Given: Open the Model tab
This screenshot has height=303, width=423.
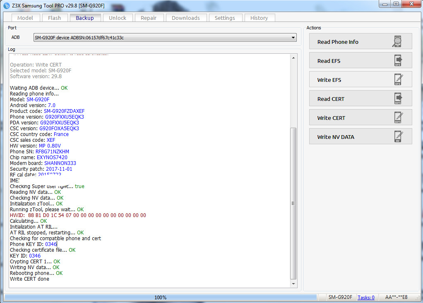Looking at the screenshot, I should (x=25, y=18).
